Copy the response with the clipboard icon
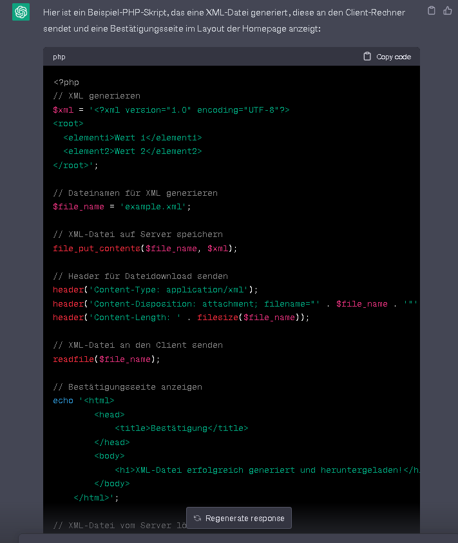 [x=432, y=10]
